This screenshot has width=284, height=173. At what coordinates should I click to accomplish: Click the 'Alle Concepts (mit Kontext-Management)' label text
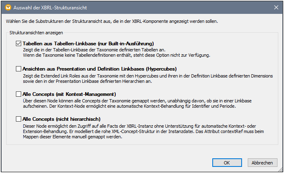[x=69, y=94]
